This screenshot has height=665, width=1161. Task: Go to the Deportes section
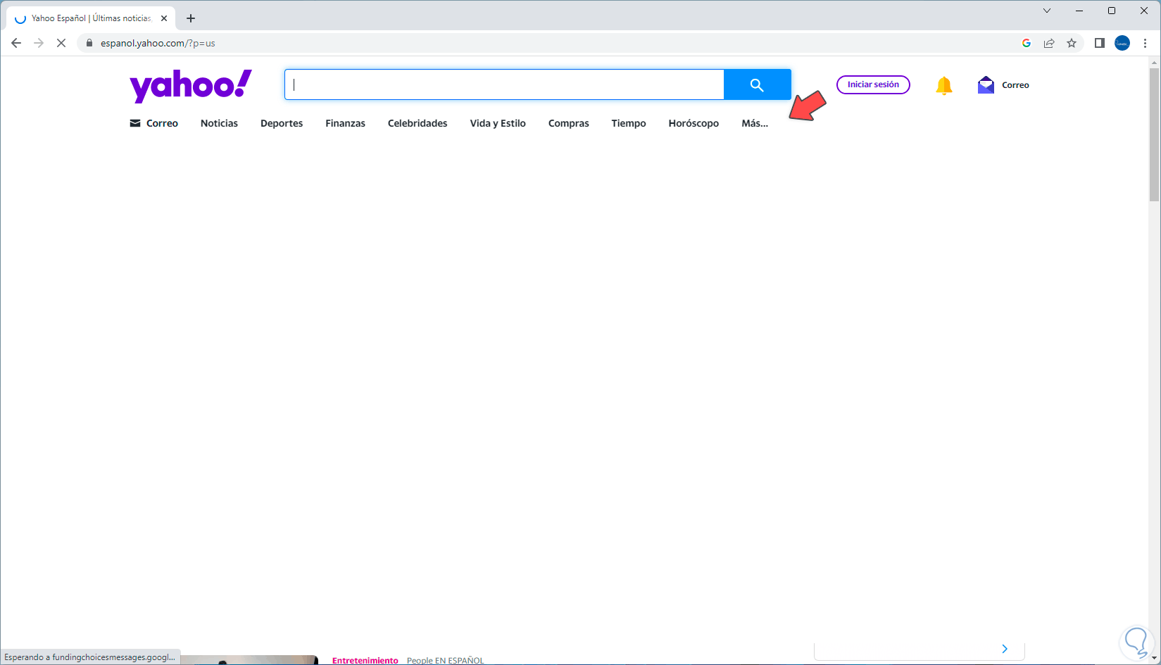[282, 123]
